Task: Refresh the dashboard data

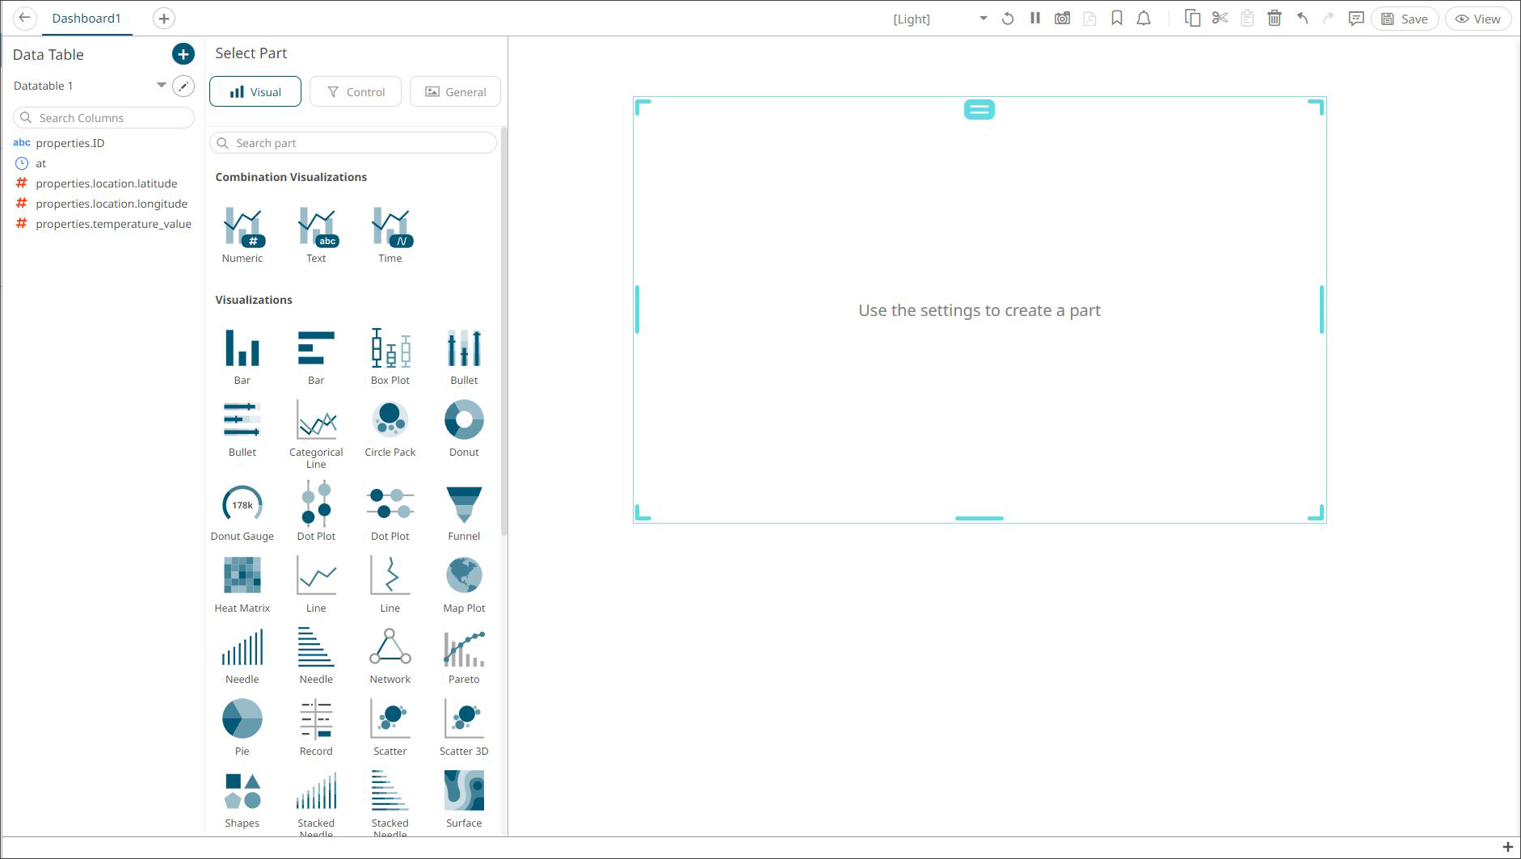Action: tap(1008, 19)
